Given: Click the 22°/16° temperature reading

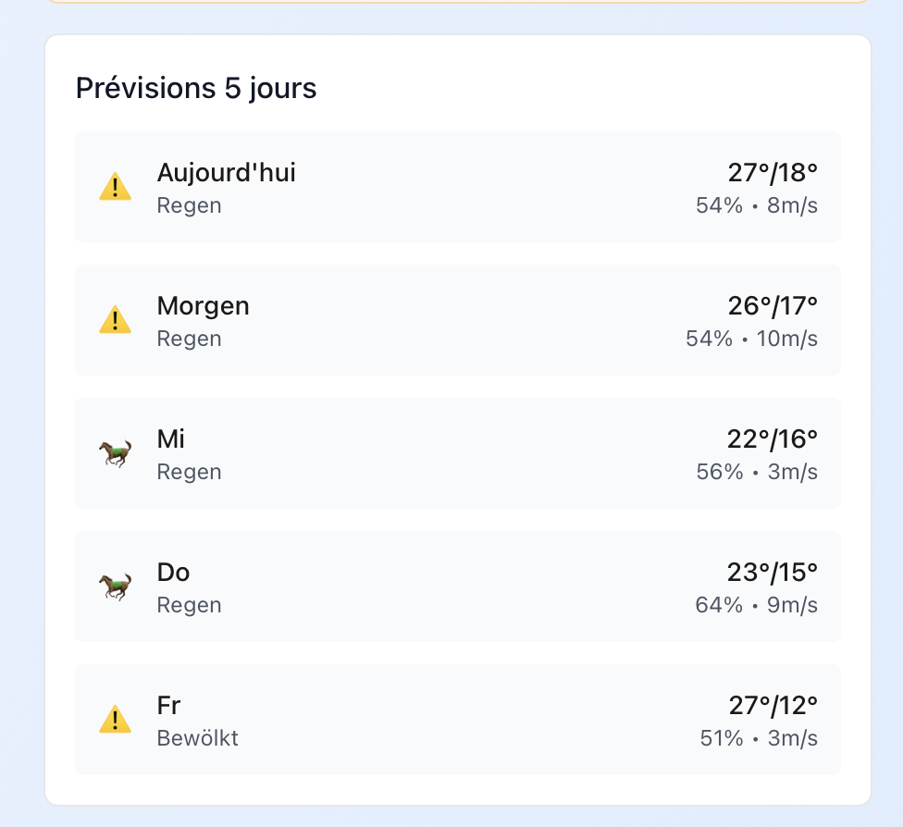Looking at the screenshot, I should tap(773, 439).
